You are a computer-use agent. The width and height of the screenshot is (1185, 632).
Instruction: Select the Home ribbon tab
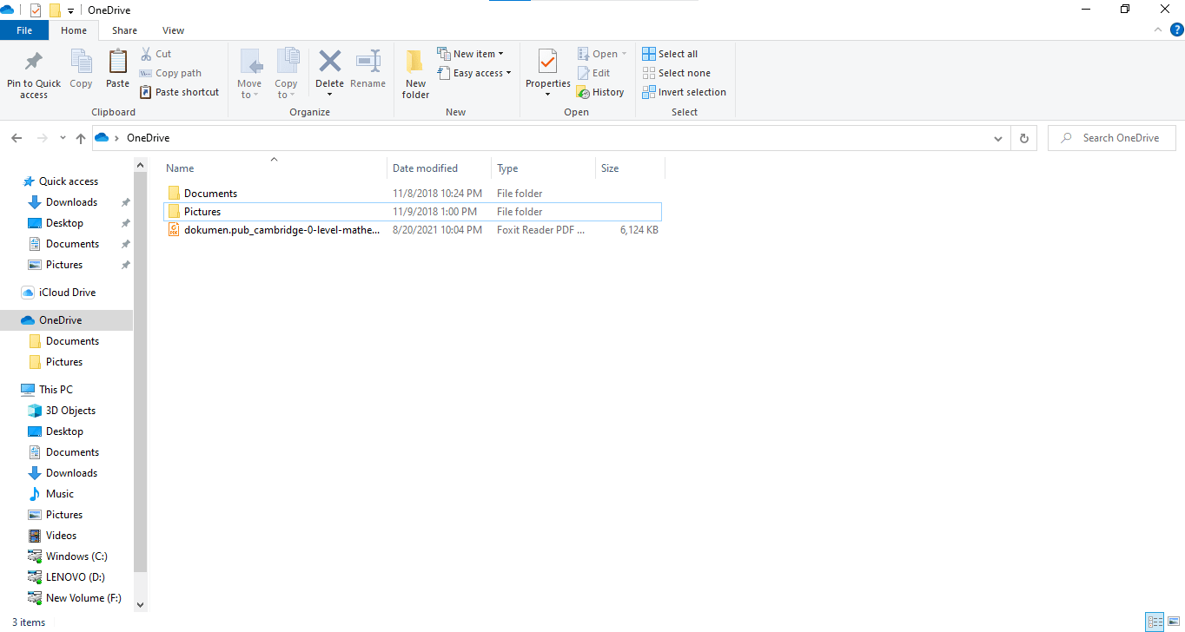[74, 30]
